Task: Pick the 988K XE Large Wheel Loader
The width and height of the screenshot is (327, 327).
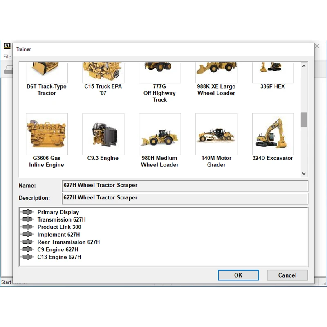Action: [217, 72]
